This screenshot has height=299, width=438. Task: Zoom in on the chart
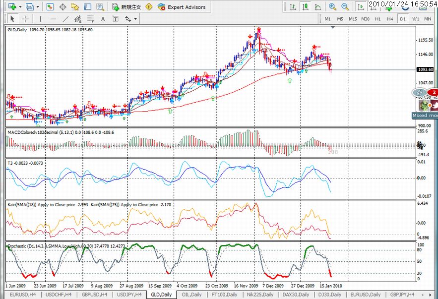coord(332,7)
